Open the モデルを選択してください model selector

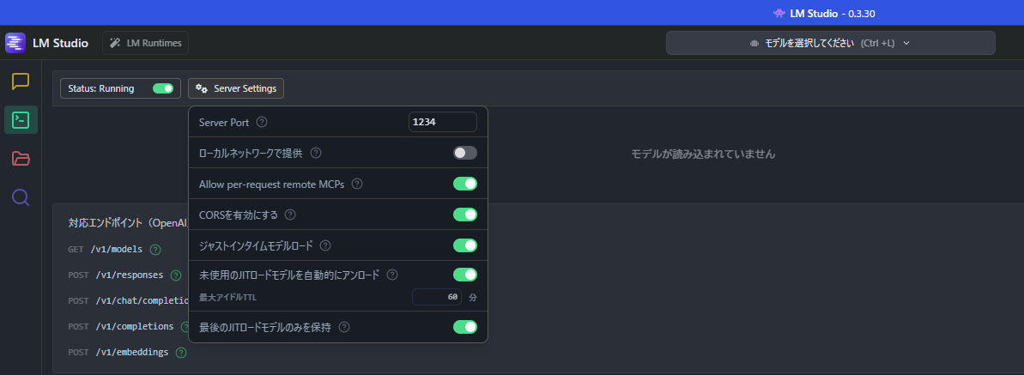[x=830, y=43]
